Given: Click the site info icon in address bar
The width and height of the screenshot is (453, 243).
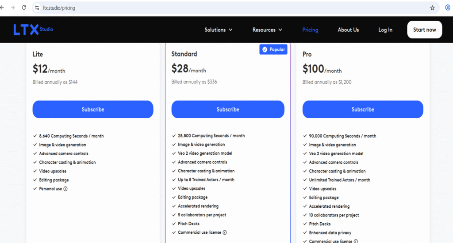Looking at the screenshot, I should tap(37, 8).
